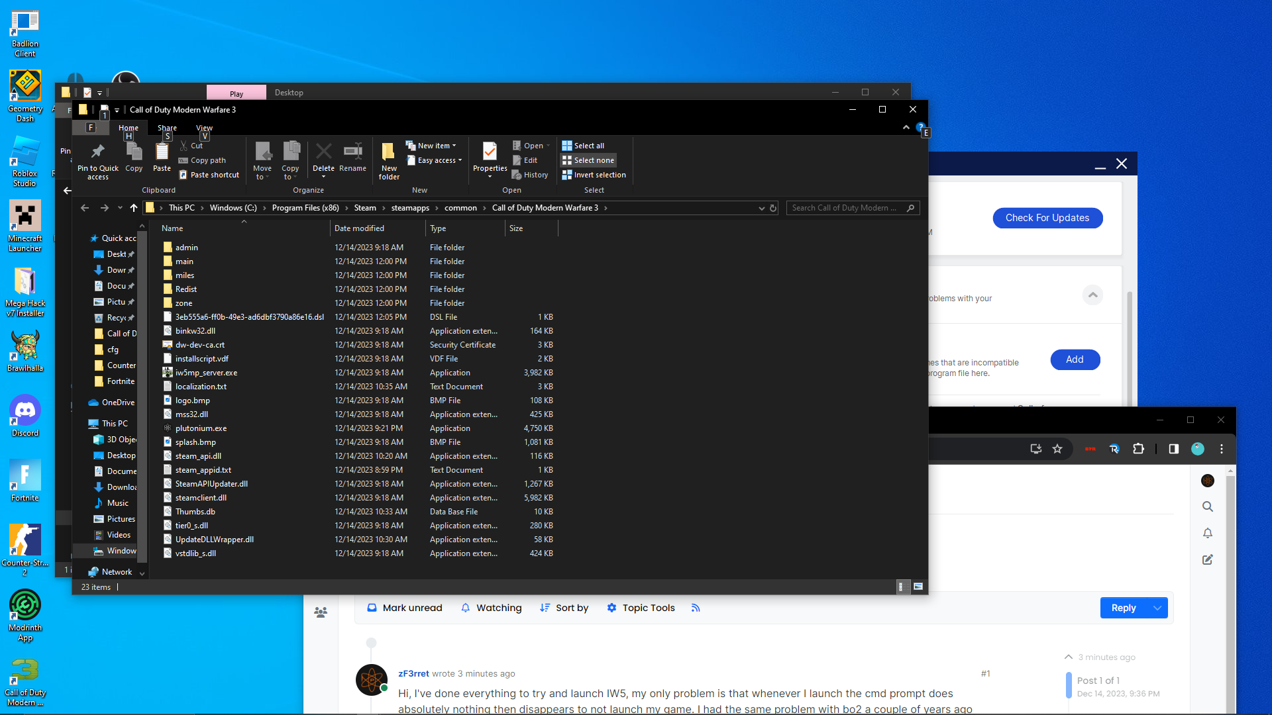Collapse the ribbon with chevron
1272x715 pixels.
click(x=906, y=127)
